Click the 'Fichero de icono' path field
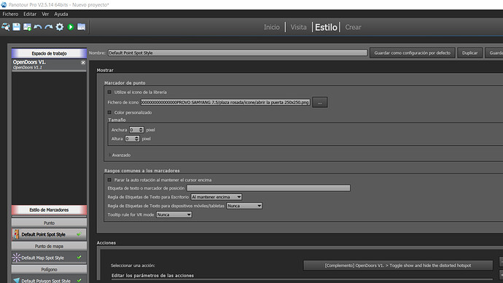 pyautogui.click(x=225, y=102)
